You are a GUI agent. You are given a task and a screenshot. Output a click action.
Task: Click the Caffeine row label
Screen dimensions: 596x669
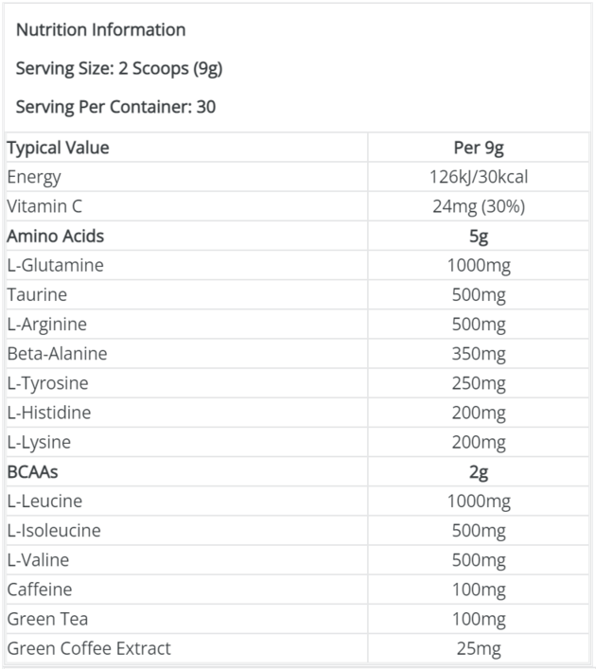[40, 590]
